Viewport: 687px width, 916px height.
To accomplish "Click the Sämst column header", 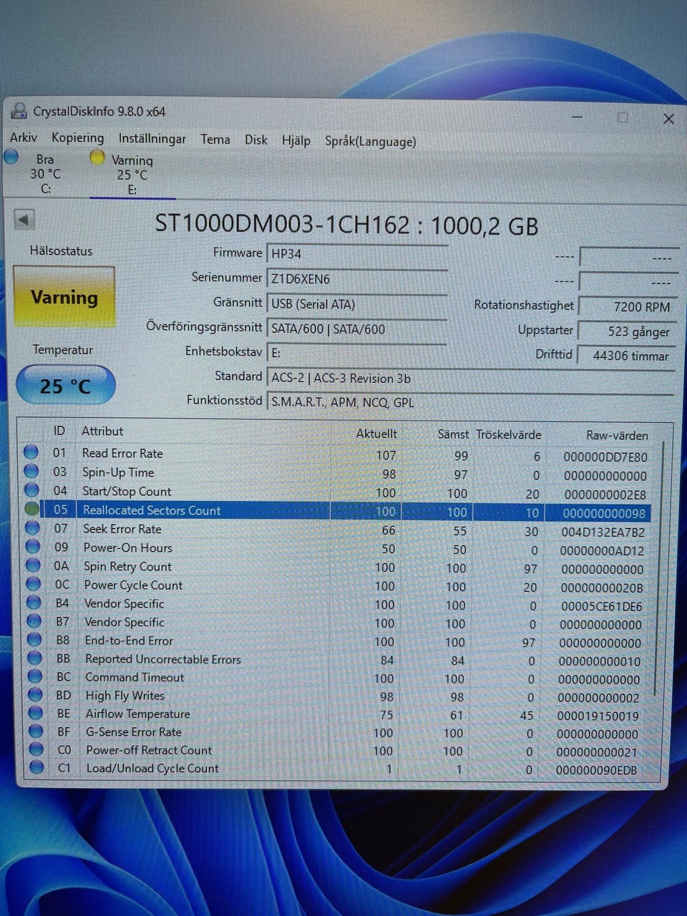I will click(453, 434).
